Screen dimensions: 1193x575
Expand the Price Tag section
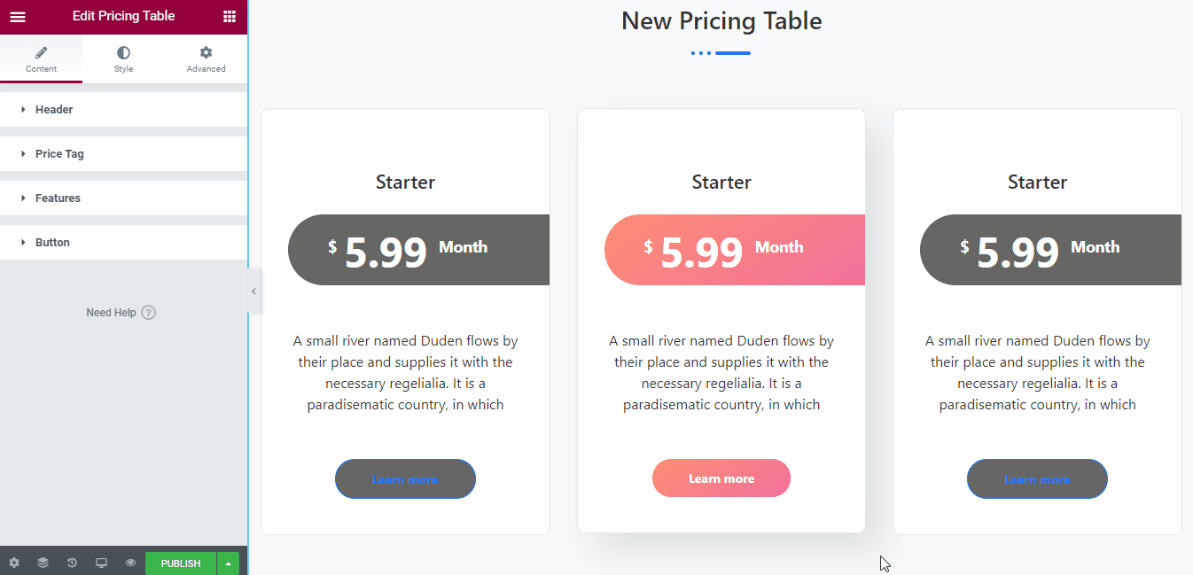pyautogui.click(x=123, y=154)
